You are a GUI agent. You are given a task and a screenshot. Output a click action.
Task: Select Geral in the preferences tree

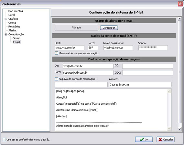[12, 15]
